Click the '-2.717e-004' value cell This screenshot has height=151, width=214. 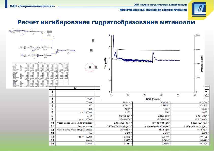pos(190,119)
